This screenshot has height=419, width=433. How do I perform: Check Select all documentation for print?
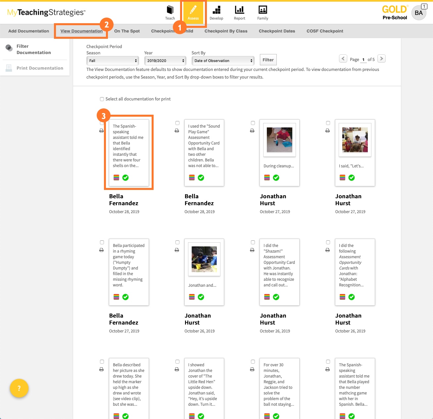point(102,99)
